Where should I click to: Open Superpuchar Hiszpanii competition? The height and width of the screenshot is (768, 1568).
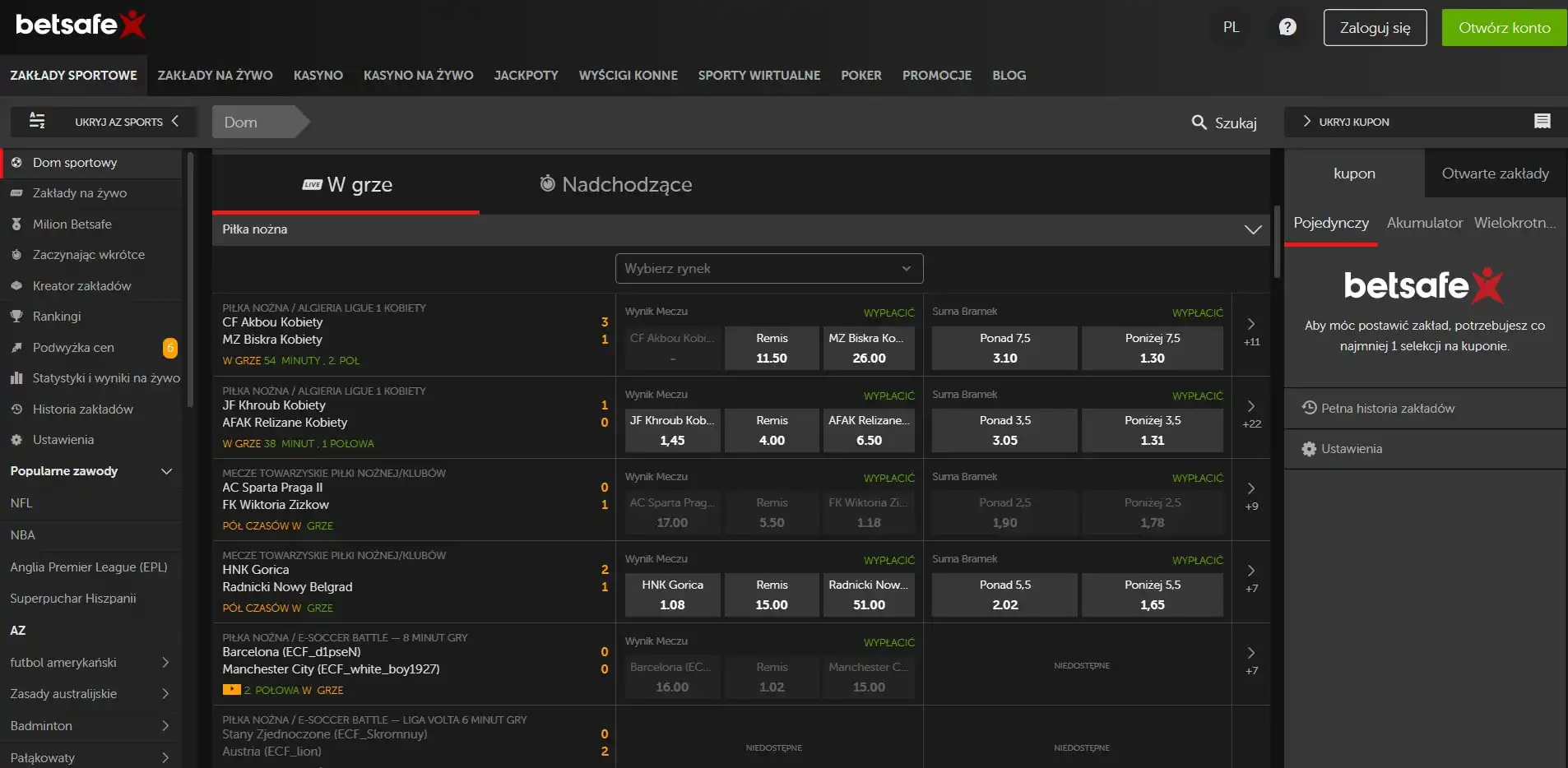click(73, 599)
